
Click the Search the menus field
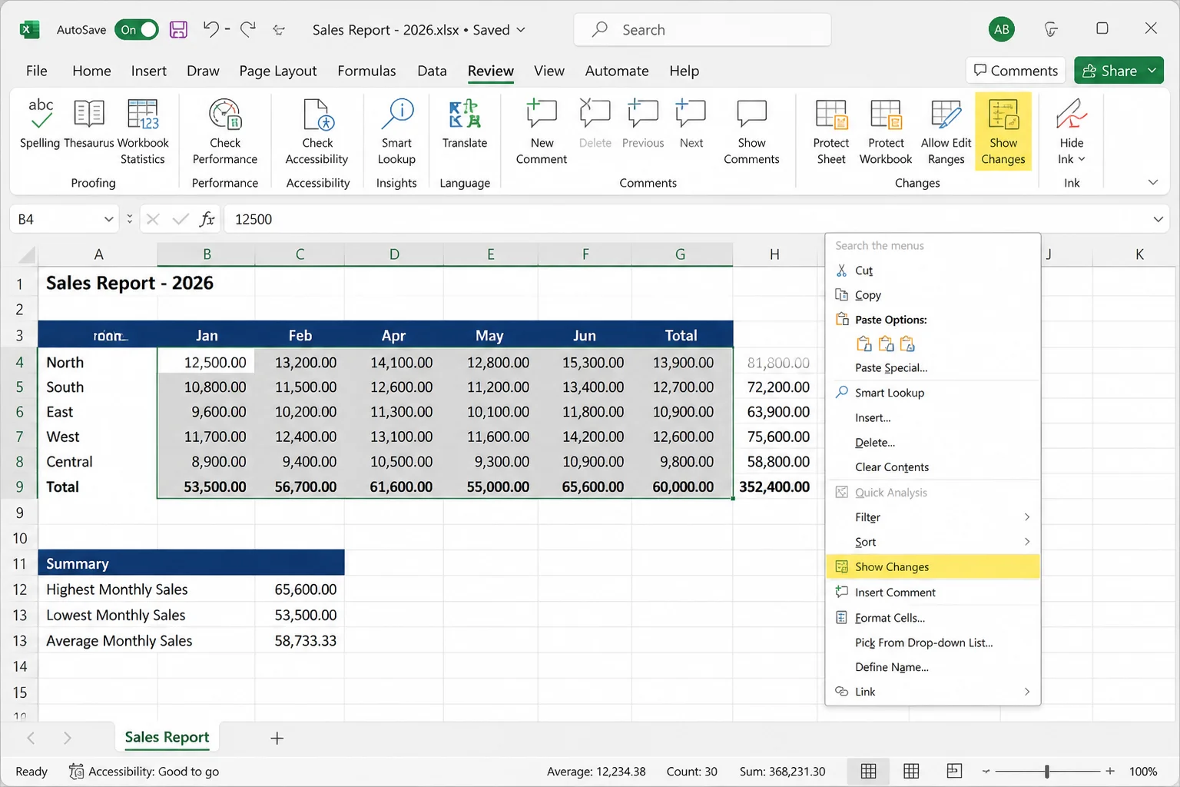933,246
